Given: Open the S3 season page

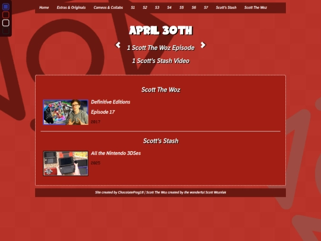Looking at the screenshot, I should click(157, 8).
